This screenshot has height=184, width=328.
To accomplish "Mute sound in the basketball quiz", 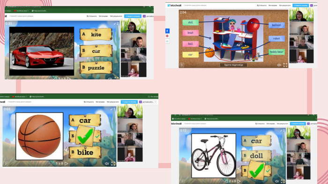I will 107,163.
